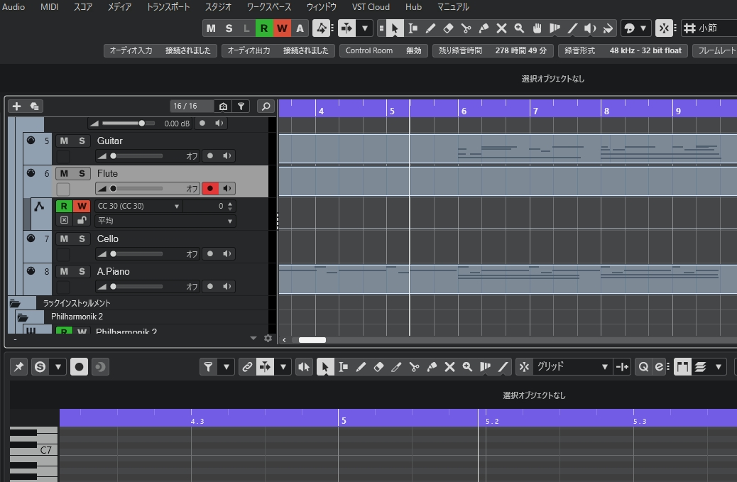Click the horizontal scrollbar thumb in project view
The image size is (737, 482).
pos(312,340)
